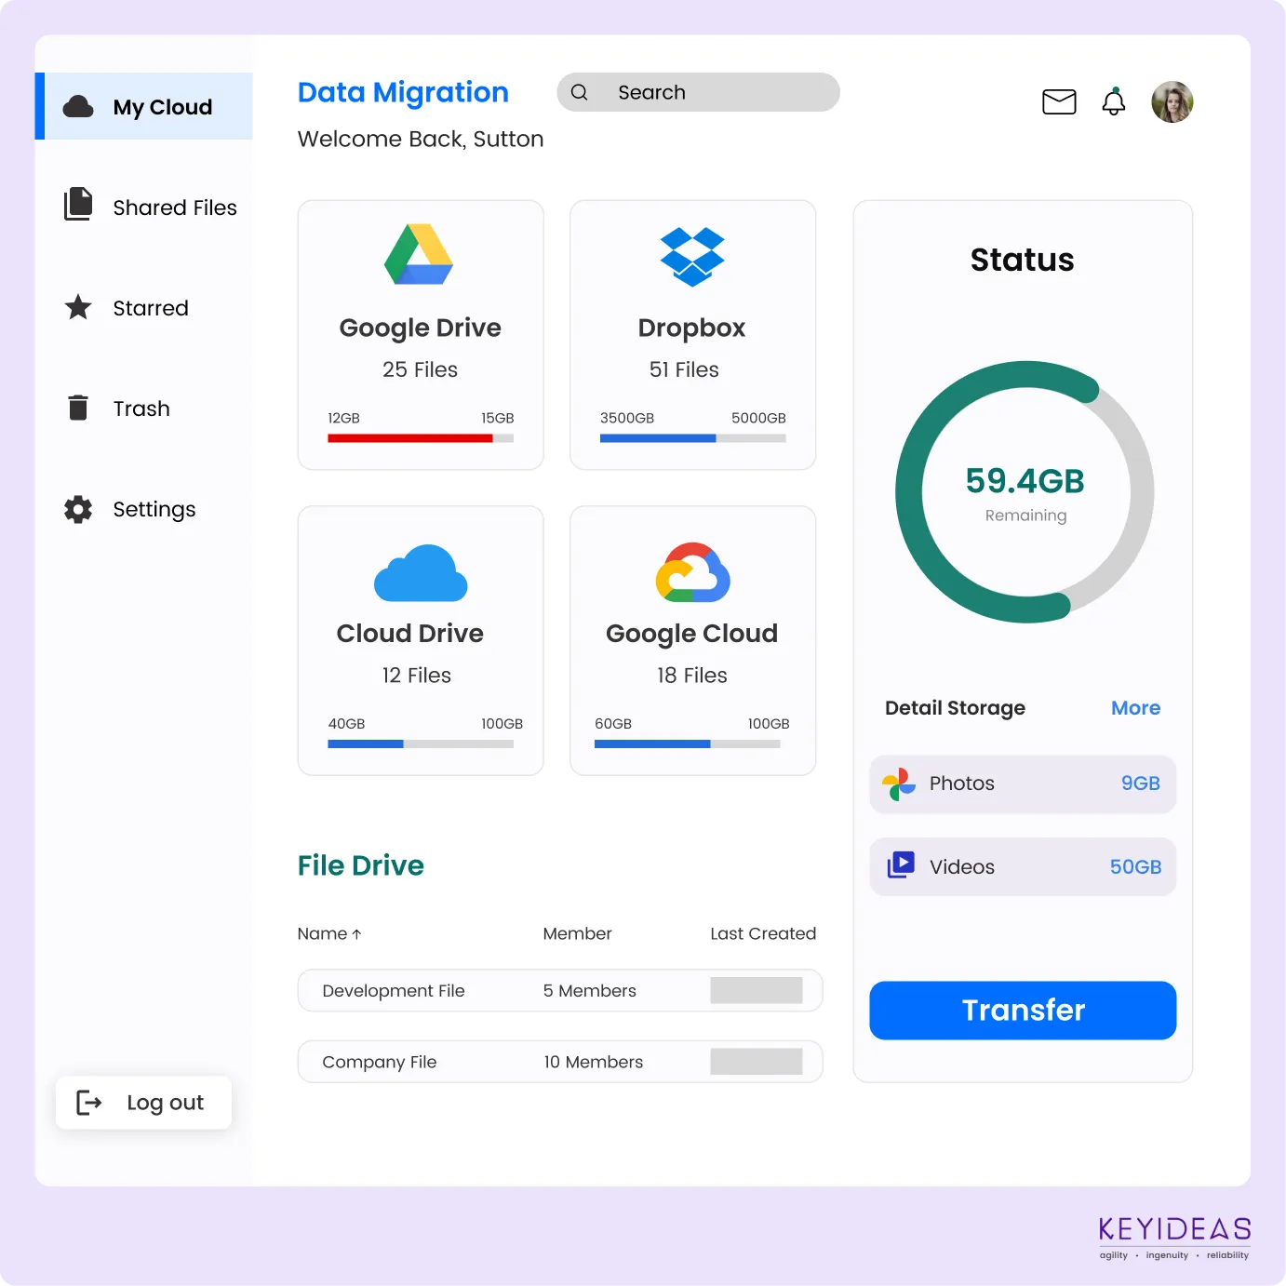Click the Log out arrow icon
The image size is (1286, 1286).
[88, 1103]
